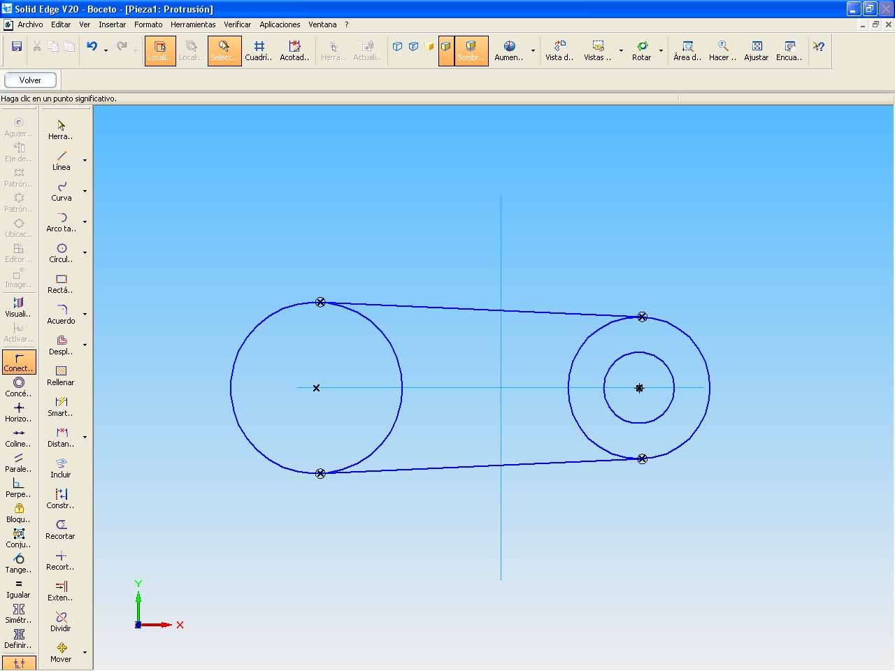Toggle the Conect.. connect relationship button
This screenshot has width=895, height=671.
[x=19, y=362]
